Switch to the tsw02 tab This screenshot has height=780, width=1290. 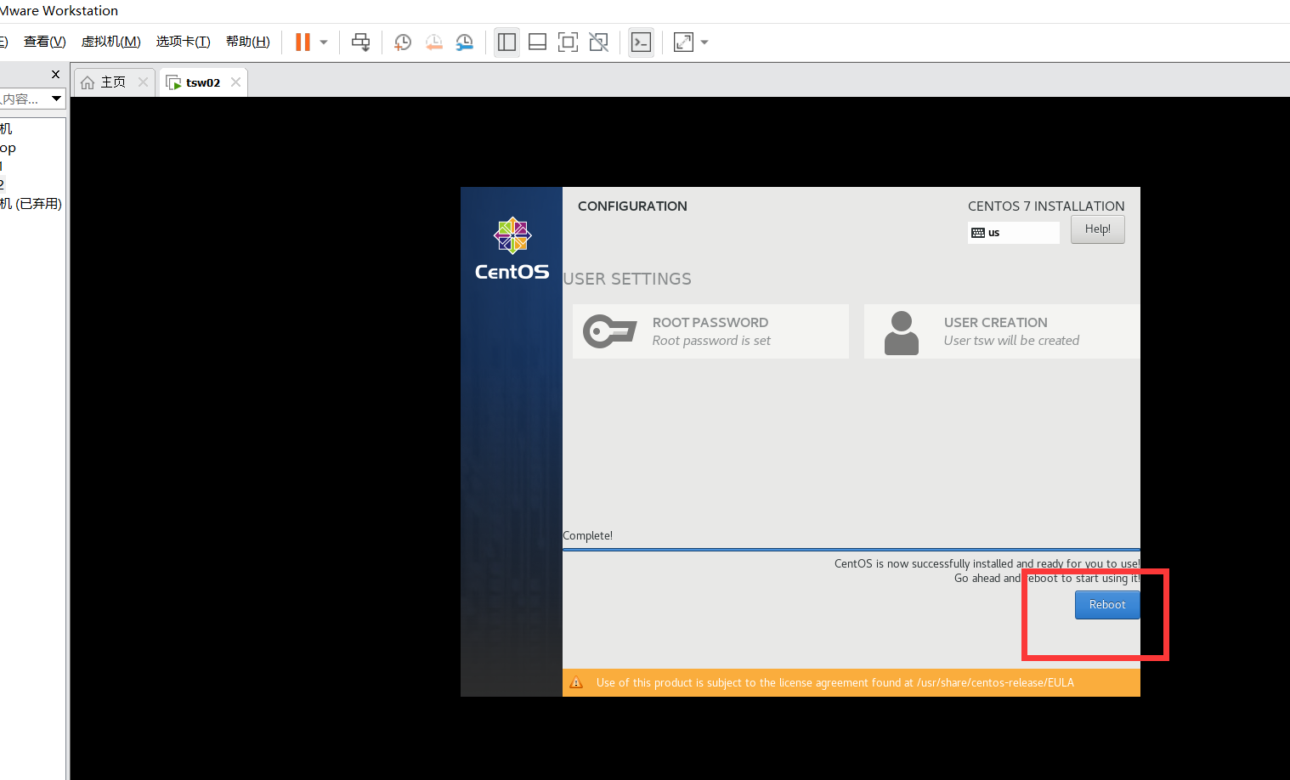pos(203,82)
